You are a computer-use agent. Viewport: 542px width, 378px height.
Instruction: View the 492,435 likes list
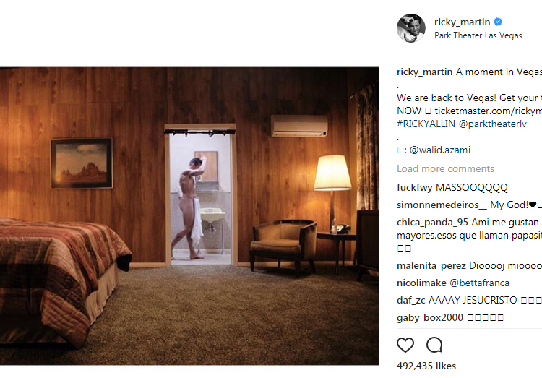pos(426,366)
